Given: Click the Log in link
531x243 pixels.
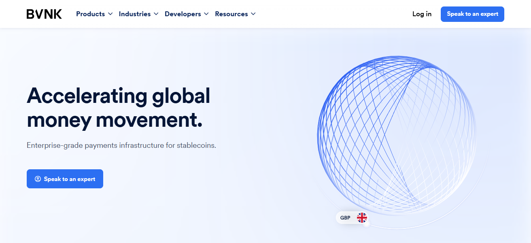Looking at the screenshot, I should 422,14.
